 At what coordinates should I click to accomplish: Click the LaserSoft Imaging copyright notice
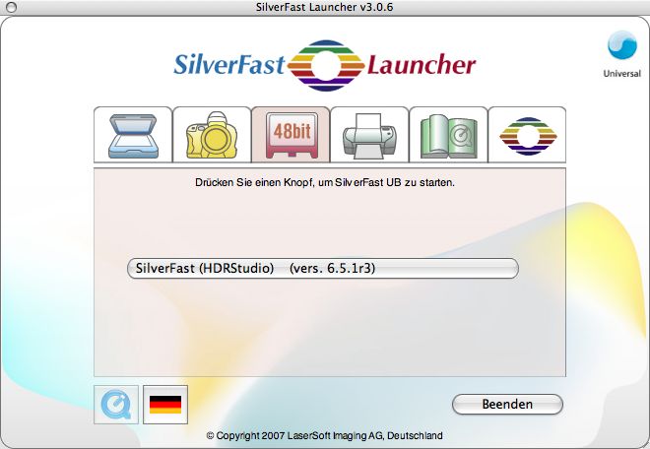(324, 435)
